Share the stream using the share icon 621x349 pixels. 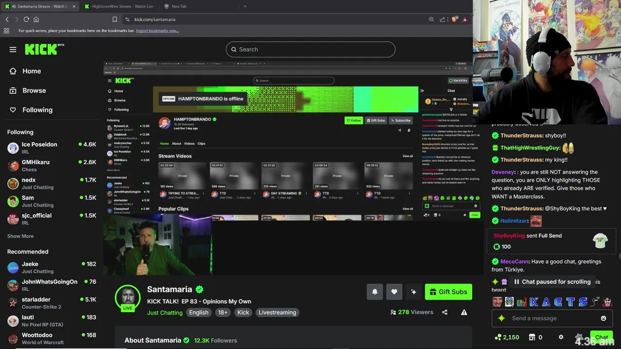[445, 312]
